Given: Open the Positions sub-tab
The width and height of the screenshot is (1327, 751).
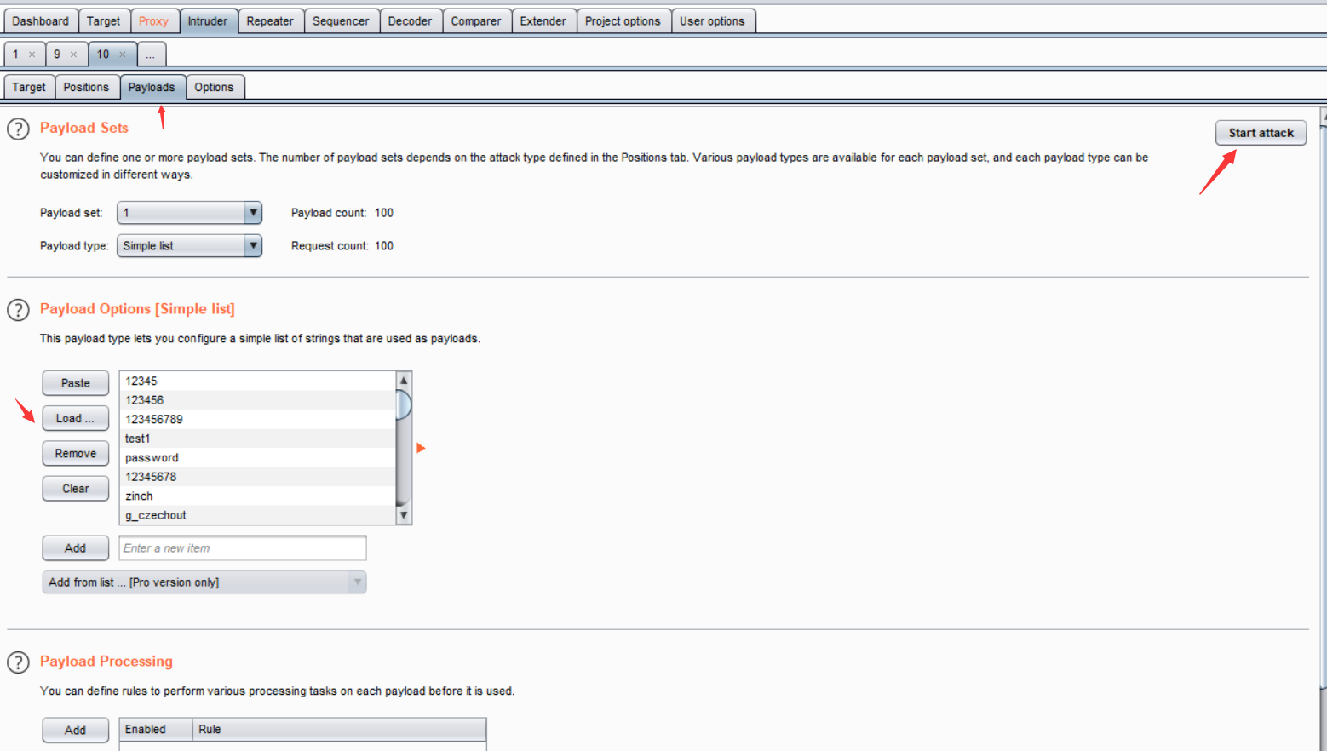Looking at the screenshot, I should click(x=86, y=87).
